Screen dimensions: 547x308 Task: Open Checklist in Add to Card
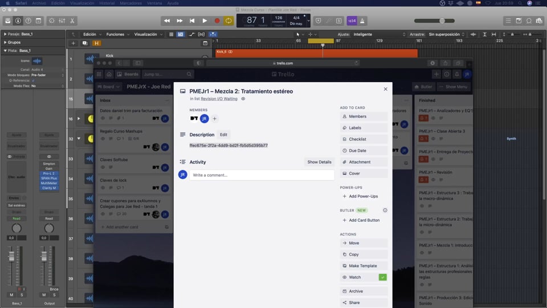point(364,139)
